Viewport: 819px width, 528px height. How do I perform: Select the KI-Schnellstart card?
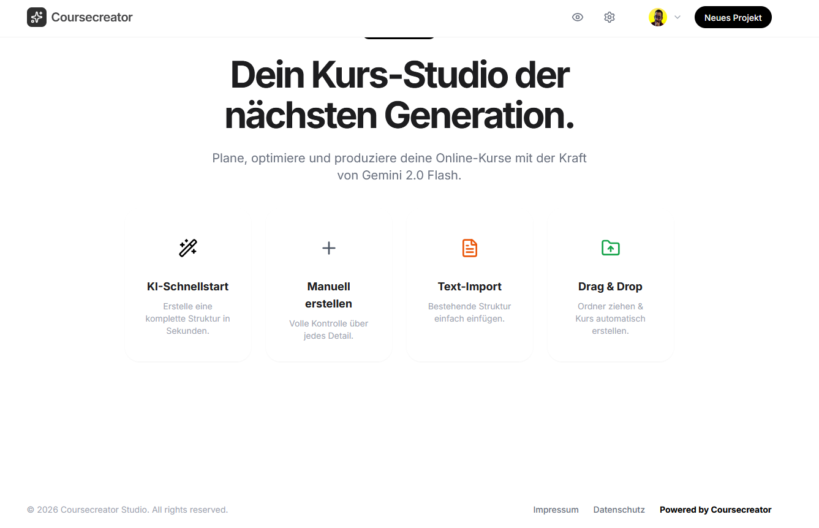[x=187, y=289]
